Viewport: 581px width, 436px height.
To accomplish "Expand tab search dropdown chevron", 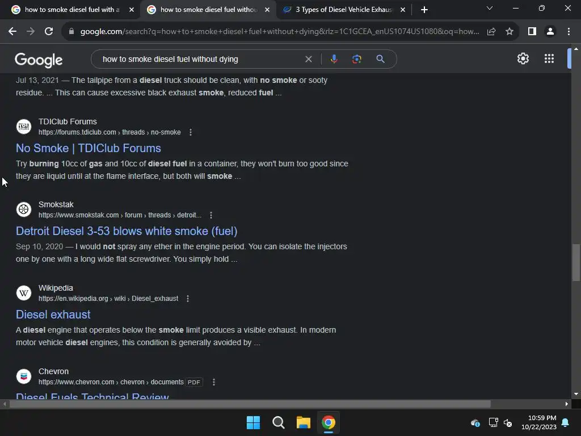I will [x=490, y=8].
